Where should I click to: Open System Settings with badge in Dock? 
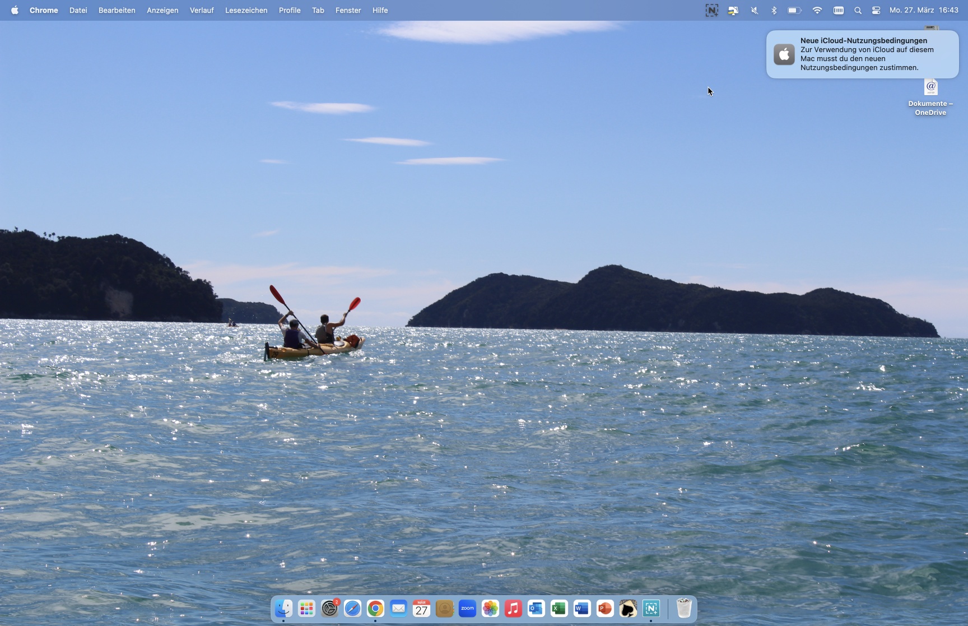pyautogui.click(x=330, y=609)
